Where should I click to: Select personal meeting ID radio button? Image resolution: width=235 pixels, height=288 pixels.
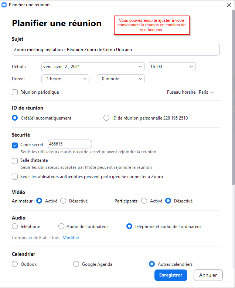[x=106, y=118]
